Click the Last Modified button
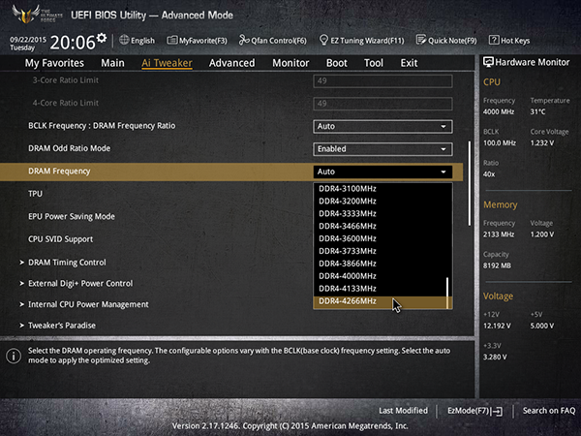 [403, 411]
